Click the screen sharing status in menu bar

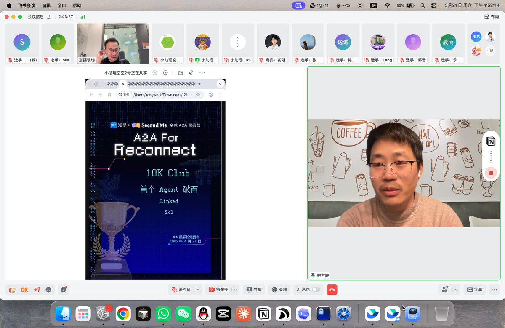[299, 5]
